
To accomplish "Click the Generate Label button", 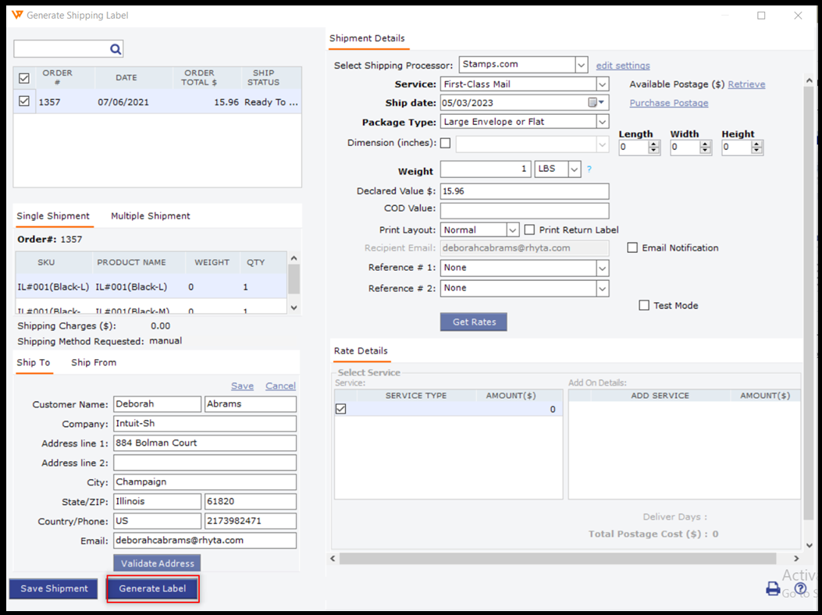I will pos(153,588).
